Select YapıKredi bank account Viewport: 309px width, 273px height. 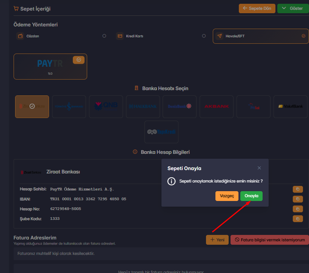(161, 132)
